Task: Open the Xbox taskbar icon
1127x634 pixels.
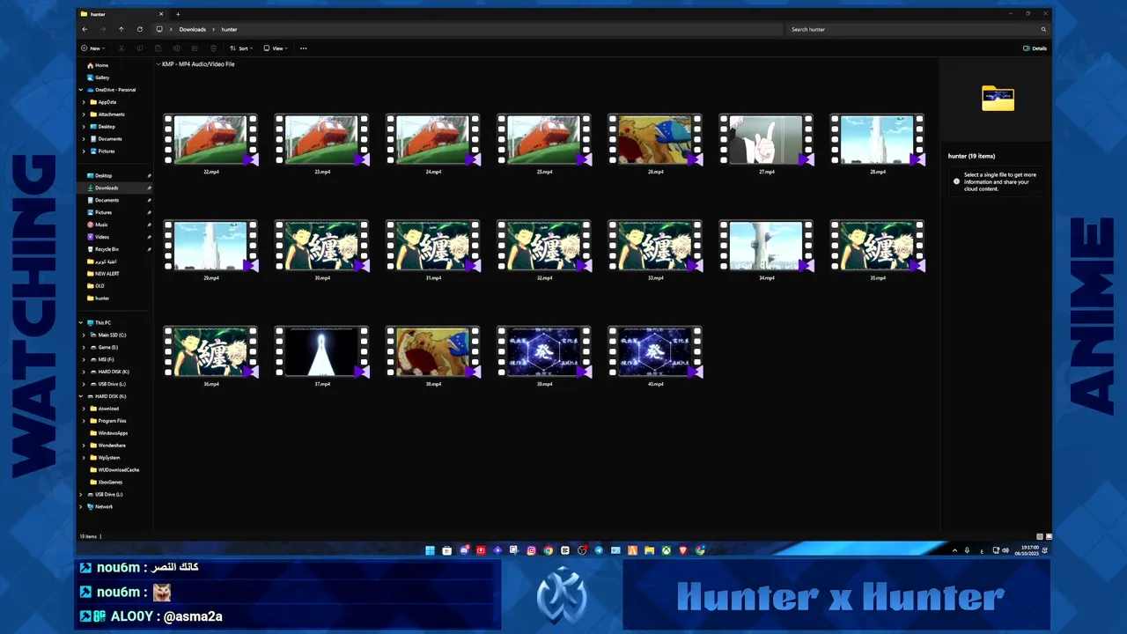Action: point(666,550)
